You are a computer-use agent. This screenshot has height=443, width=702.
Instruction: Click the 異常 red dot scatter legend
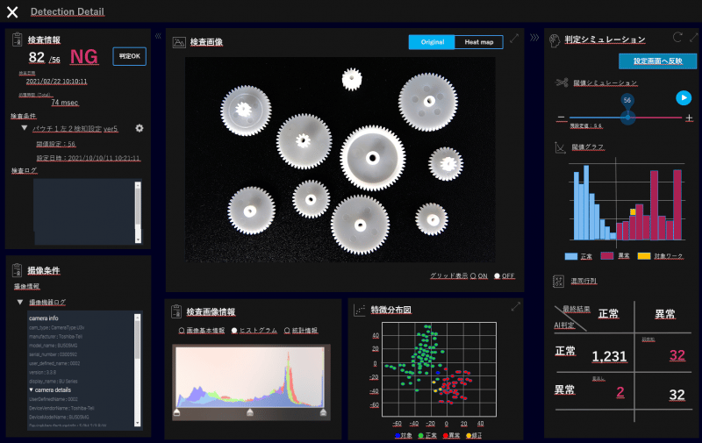tap(445, 435)
